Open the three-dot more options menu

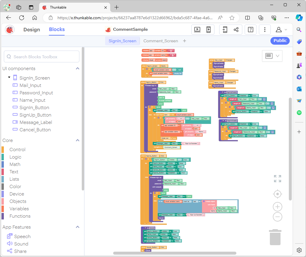point(265,30)
